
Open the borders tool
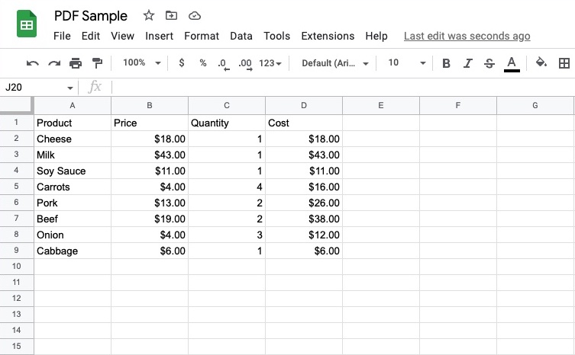[x=564, y=63]
